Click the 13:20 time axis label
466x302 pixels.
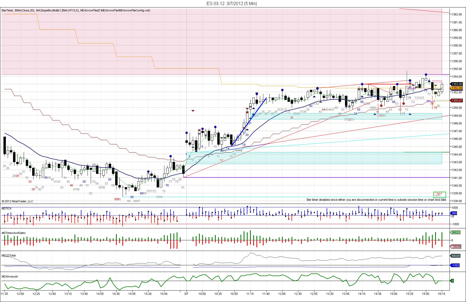[x=330, y=294]
